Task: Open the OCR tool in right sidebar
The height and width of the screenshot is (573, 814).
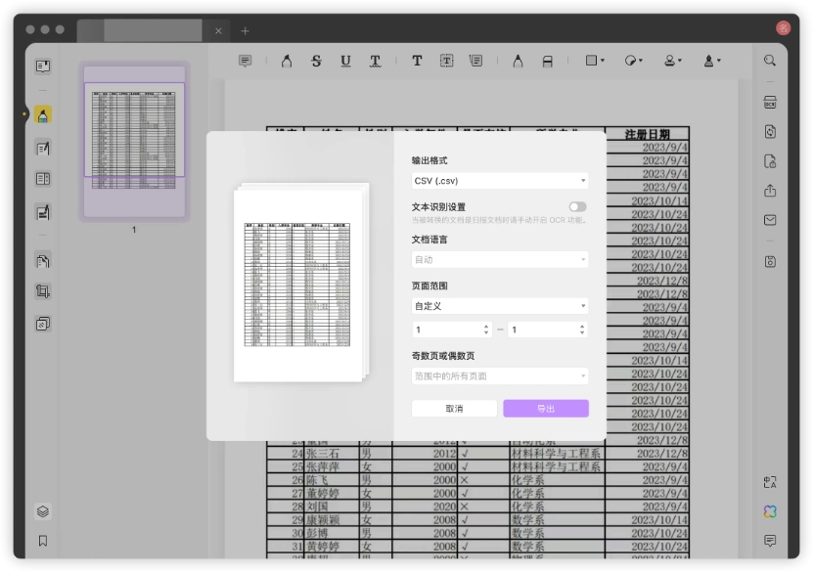Action: coord(770,103)
